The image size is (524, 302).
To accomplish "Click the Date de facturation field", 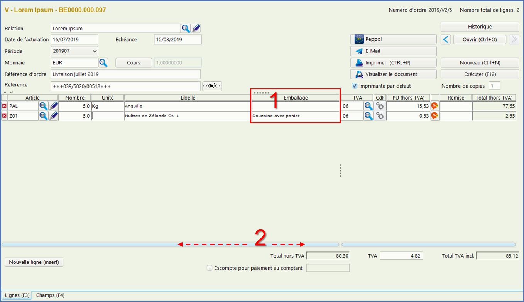I will (74, 39).
